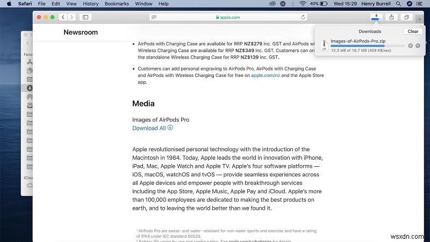Go back in Safari
The height and width of the screenshot is (242, 430).
[x=63, y=17]
